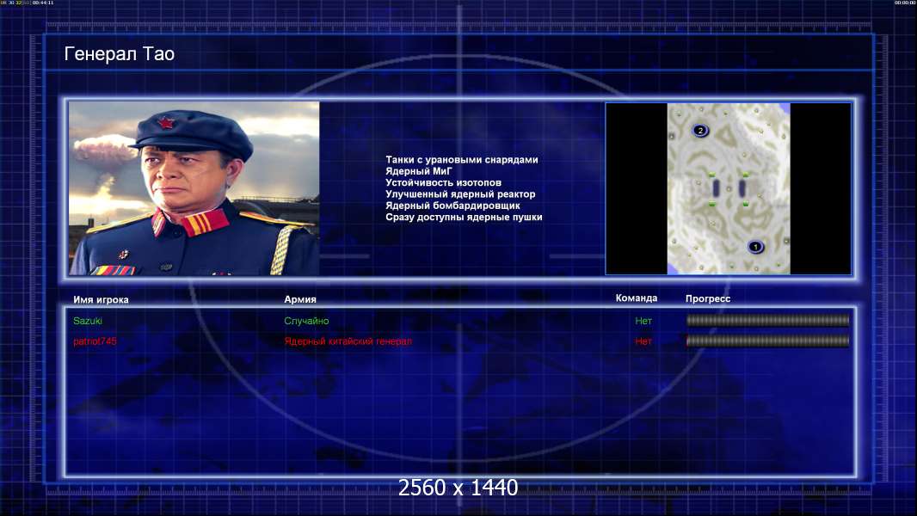Click the "Ядерный бомбардировщик" line
Viewport: 917px width, 516px height.
click(452, 206)
